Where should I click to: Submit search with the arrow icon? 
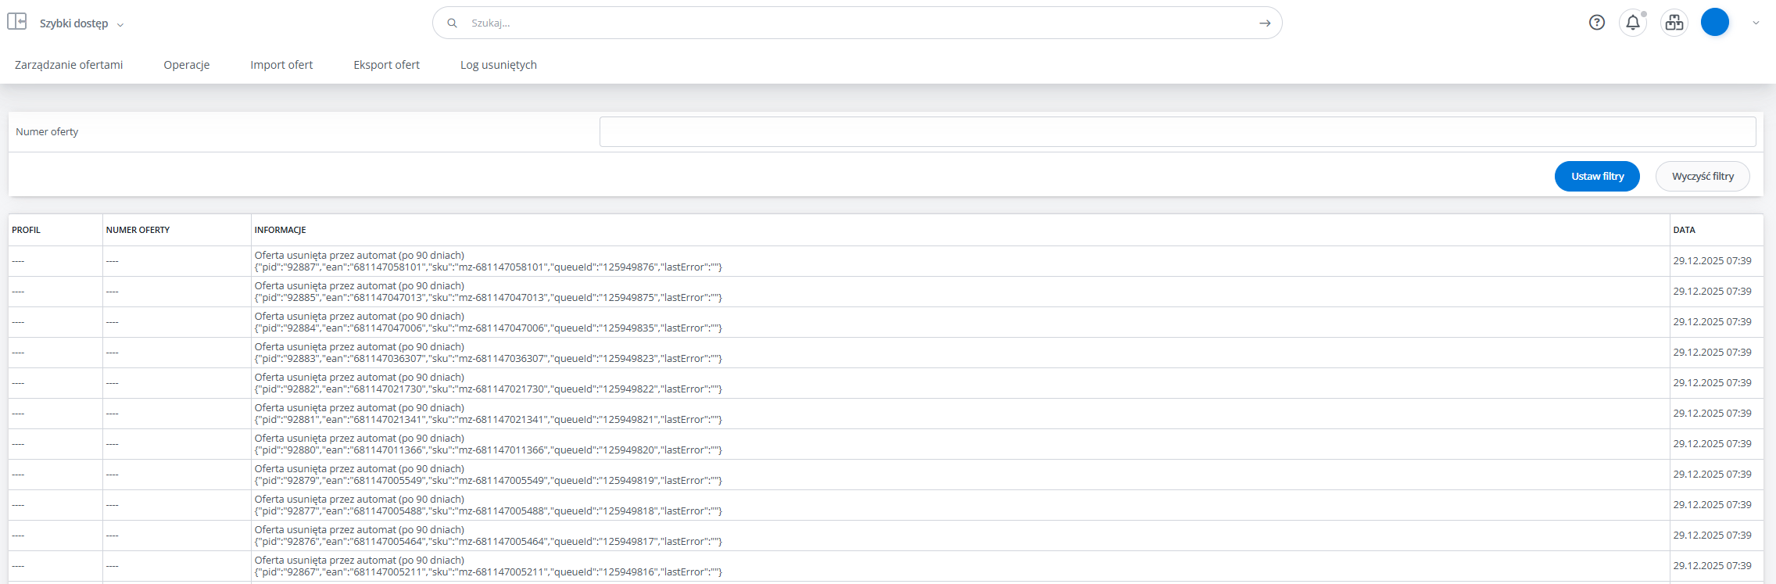[1264, 23]
